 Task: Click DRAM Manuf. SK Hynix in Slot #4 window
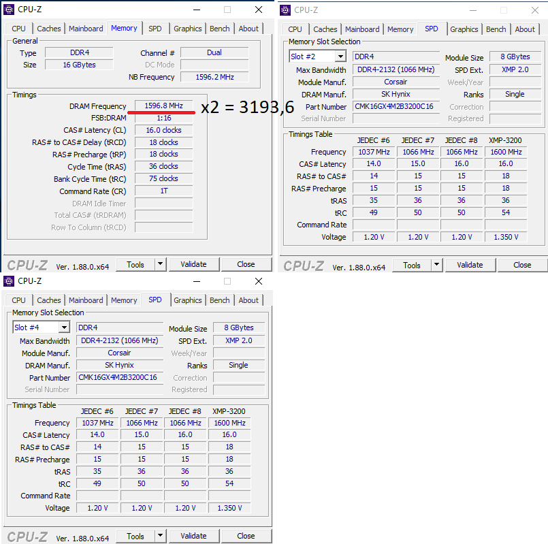coord(120,365)
